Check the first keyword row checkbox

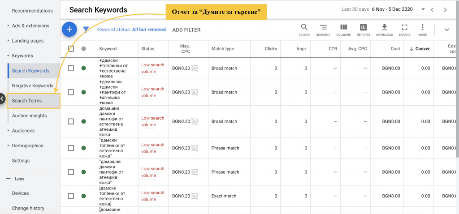71,68
